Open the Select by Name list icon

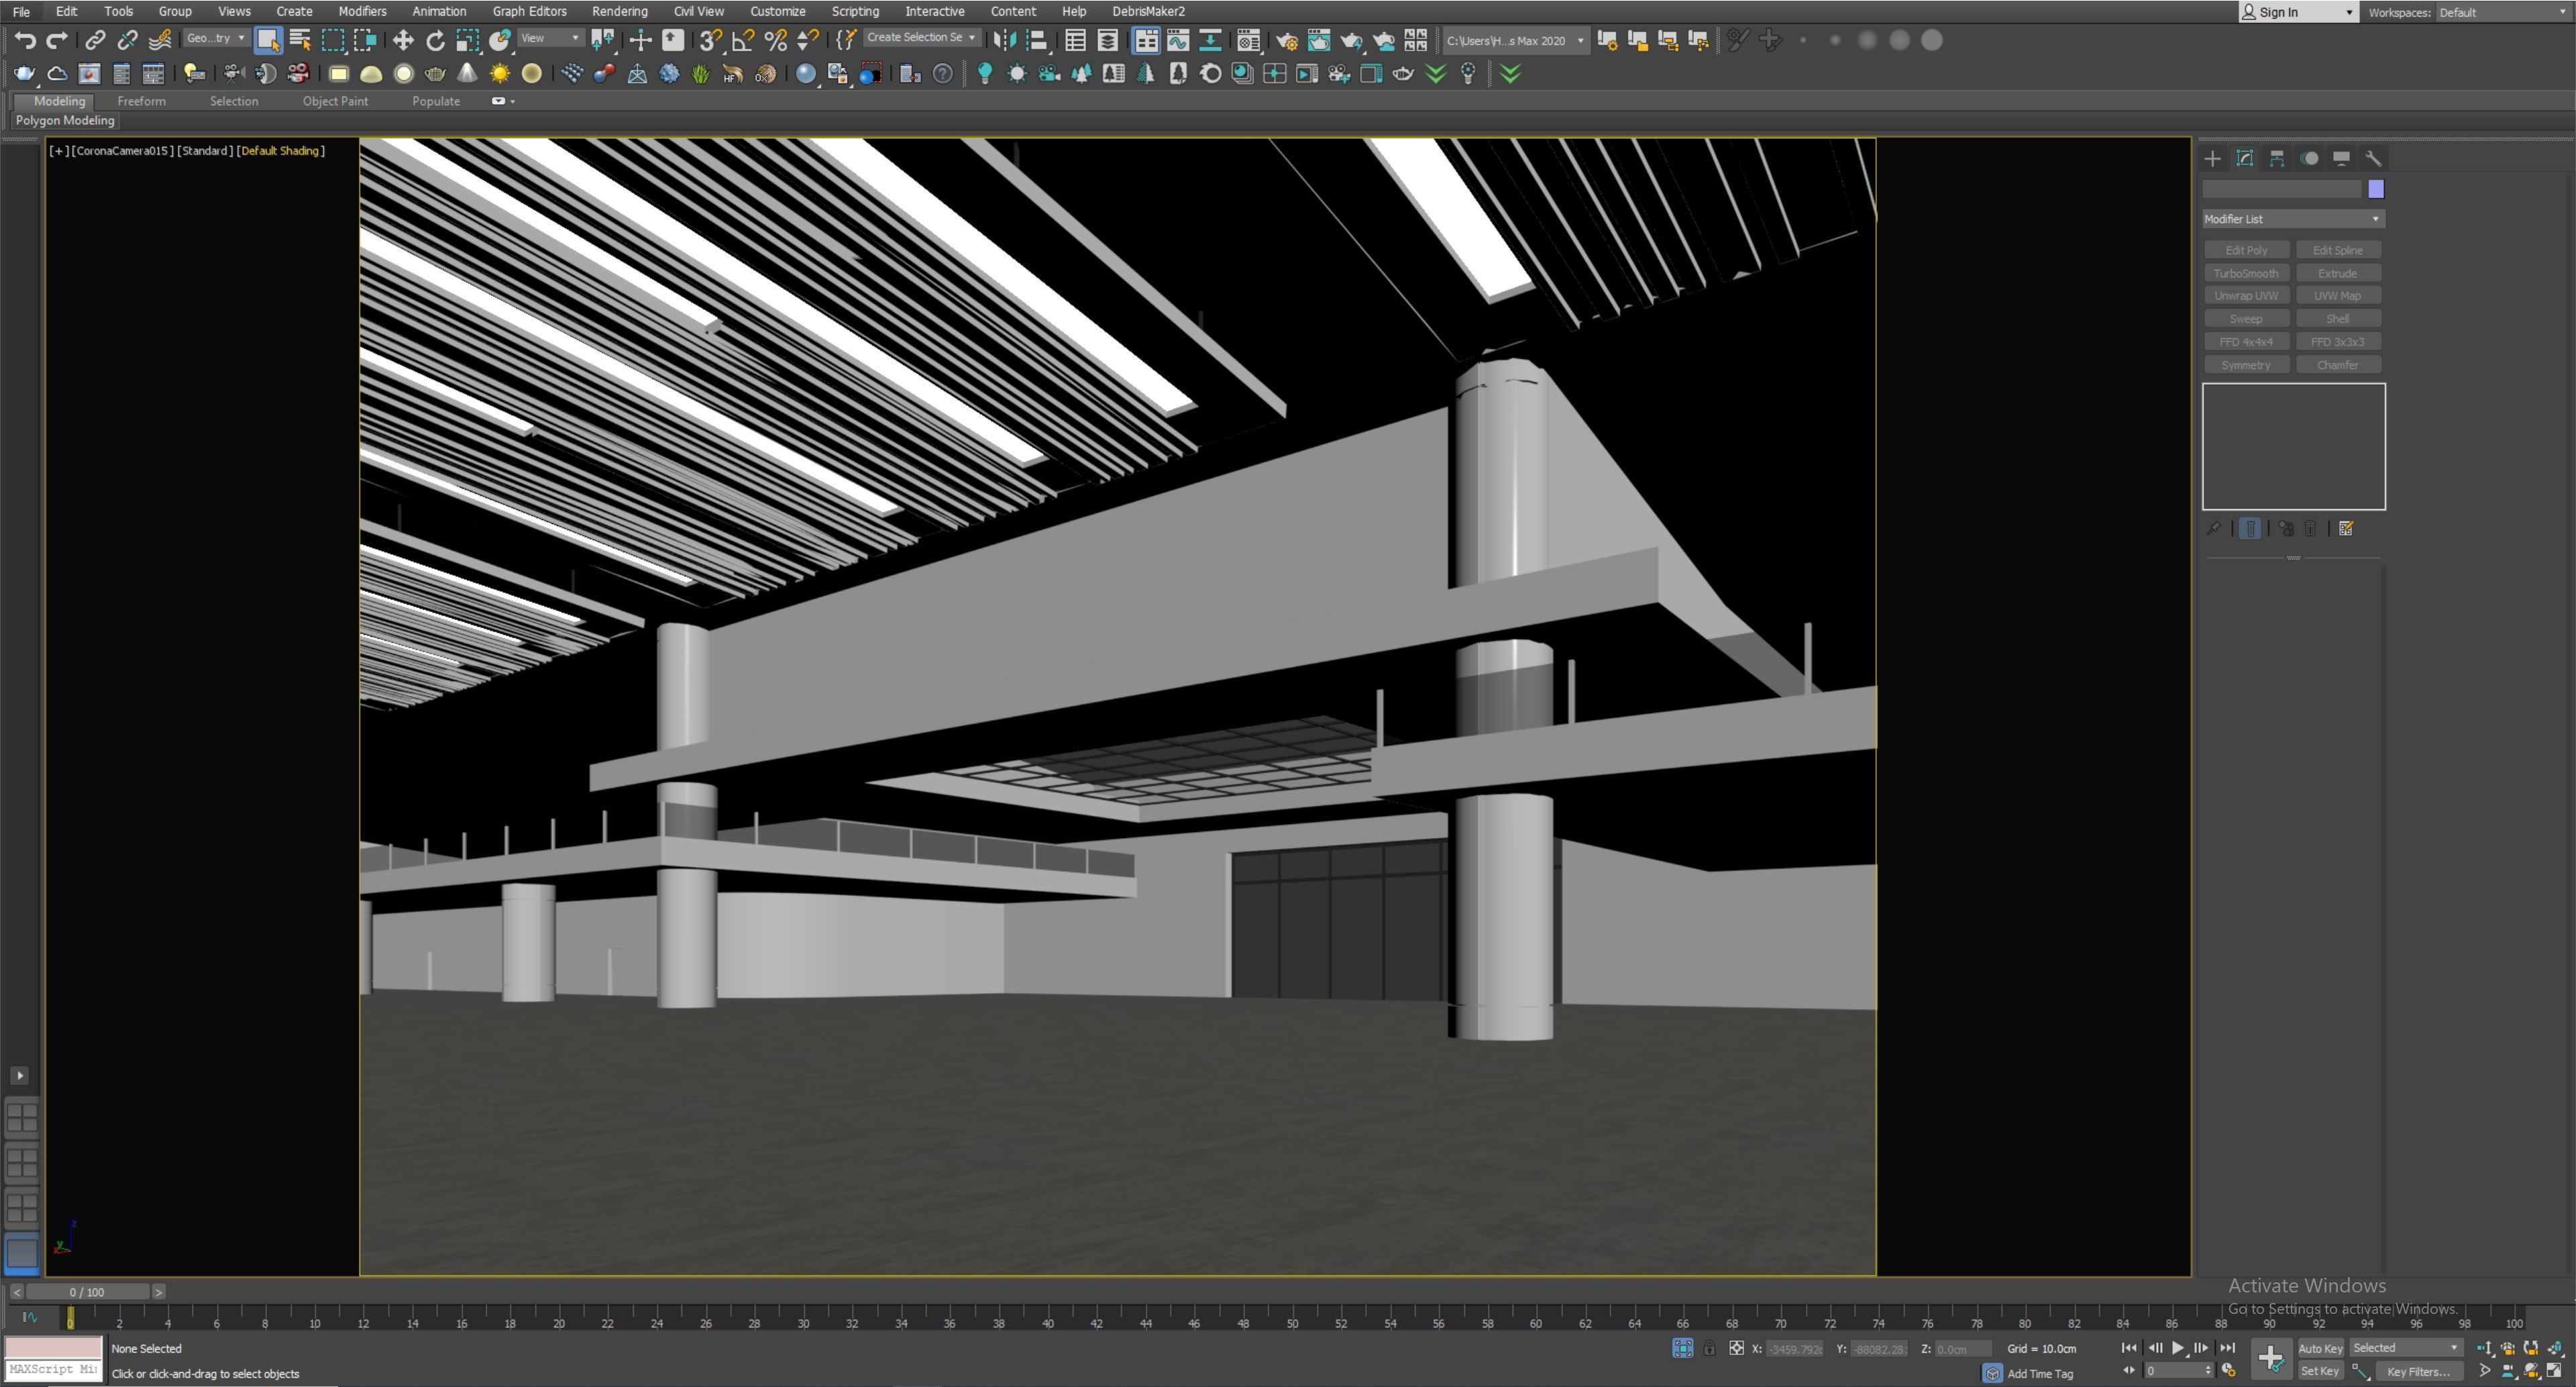tap(300, 40)
